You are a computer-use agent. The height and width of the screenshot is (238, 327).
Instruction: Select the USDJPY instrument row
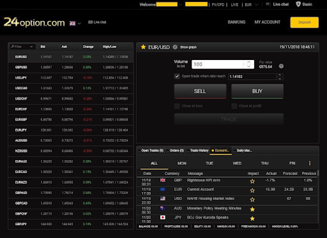pos(71,78)
